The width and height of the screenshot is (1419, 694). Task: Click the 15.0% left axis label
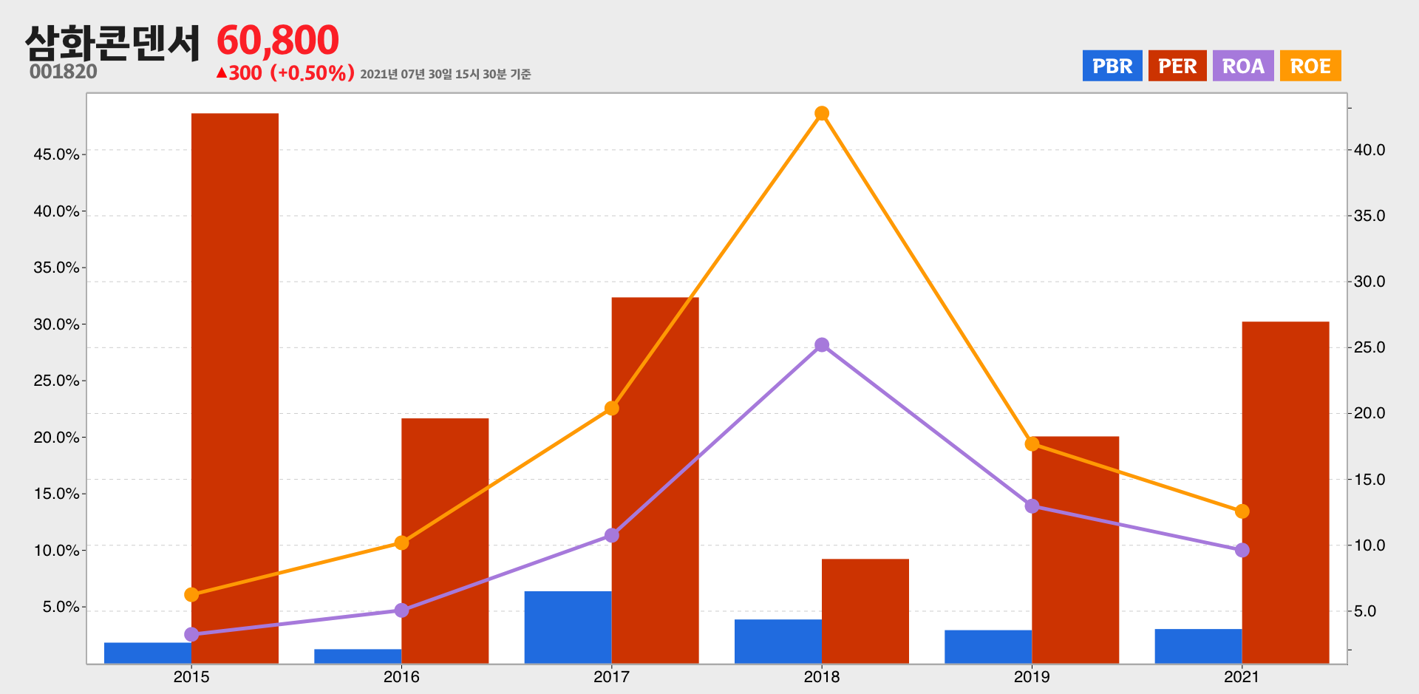click(x=56, y=494)
